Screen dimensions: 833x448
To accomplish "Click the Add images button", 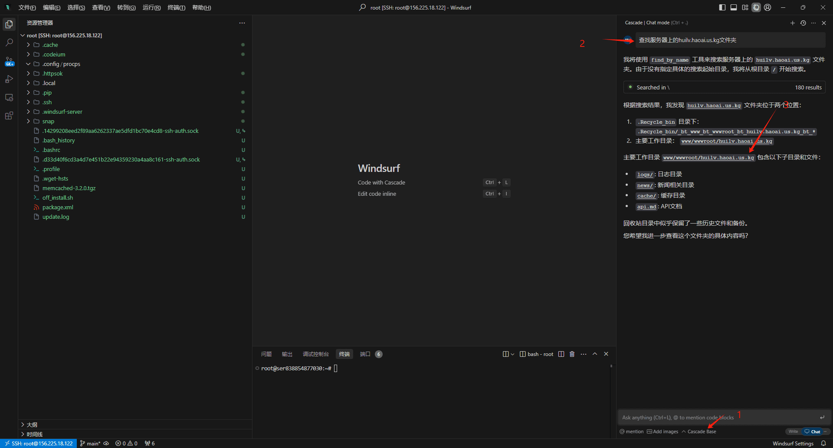I will pyautogui.click(x=662, y=432).
